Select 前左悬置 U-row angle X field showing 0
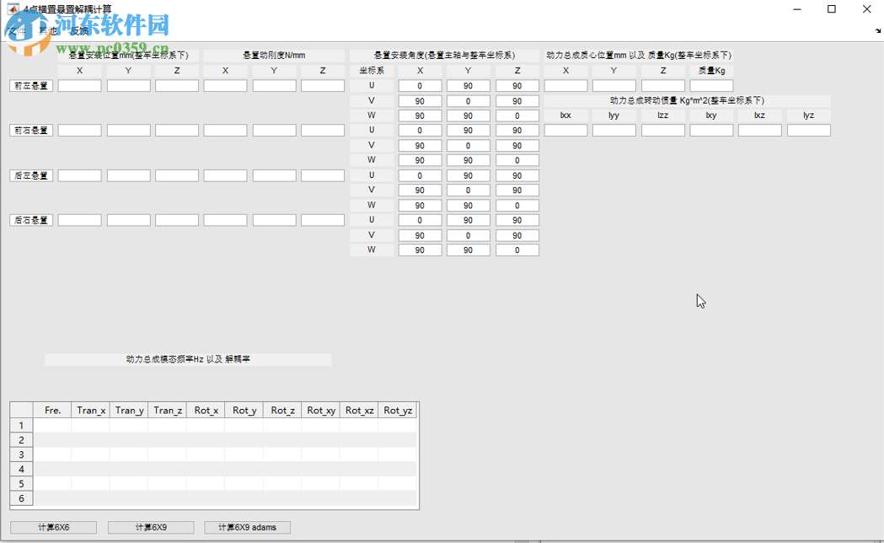Screen dimensions: 884x543 [x=420, y=86]
